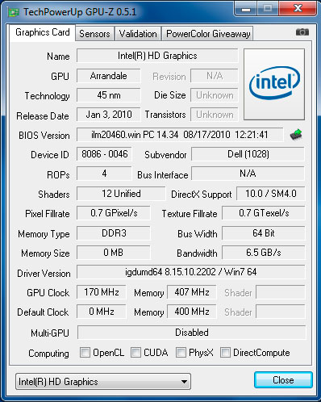Click the GPU Clock value 170 MHz
This screenshot has height=402, width=321.
102,292
